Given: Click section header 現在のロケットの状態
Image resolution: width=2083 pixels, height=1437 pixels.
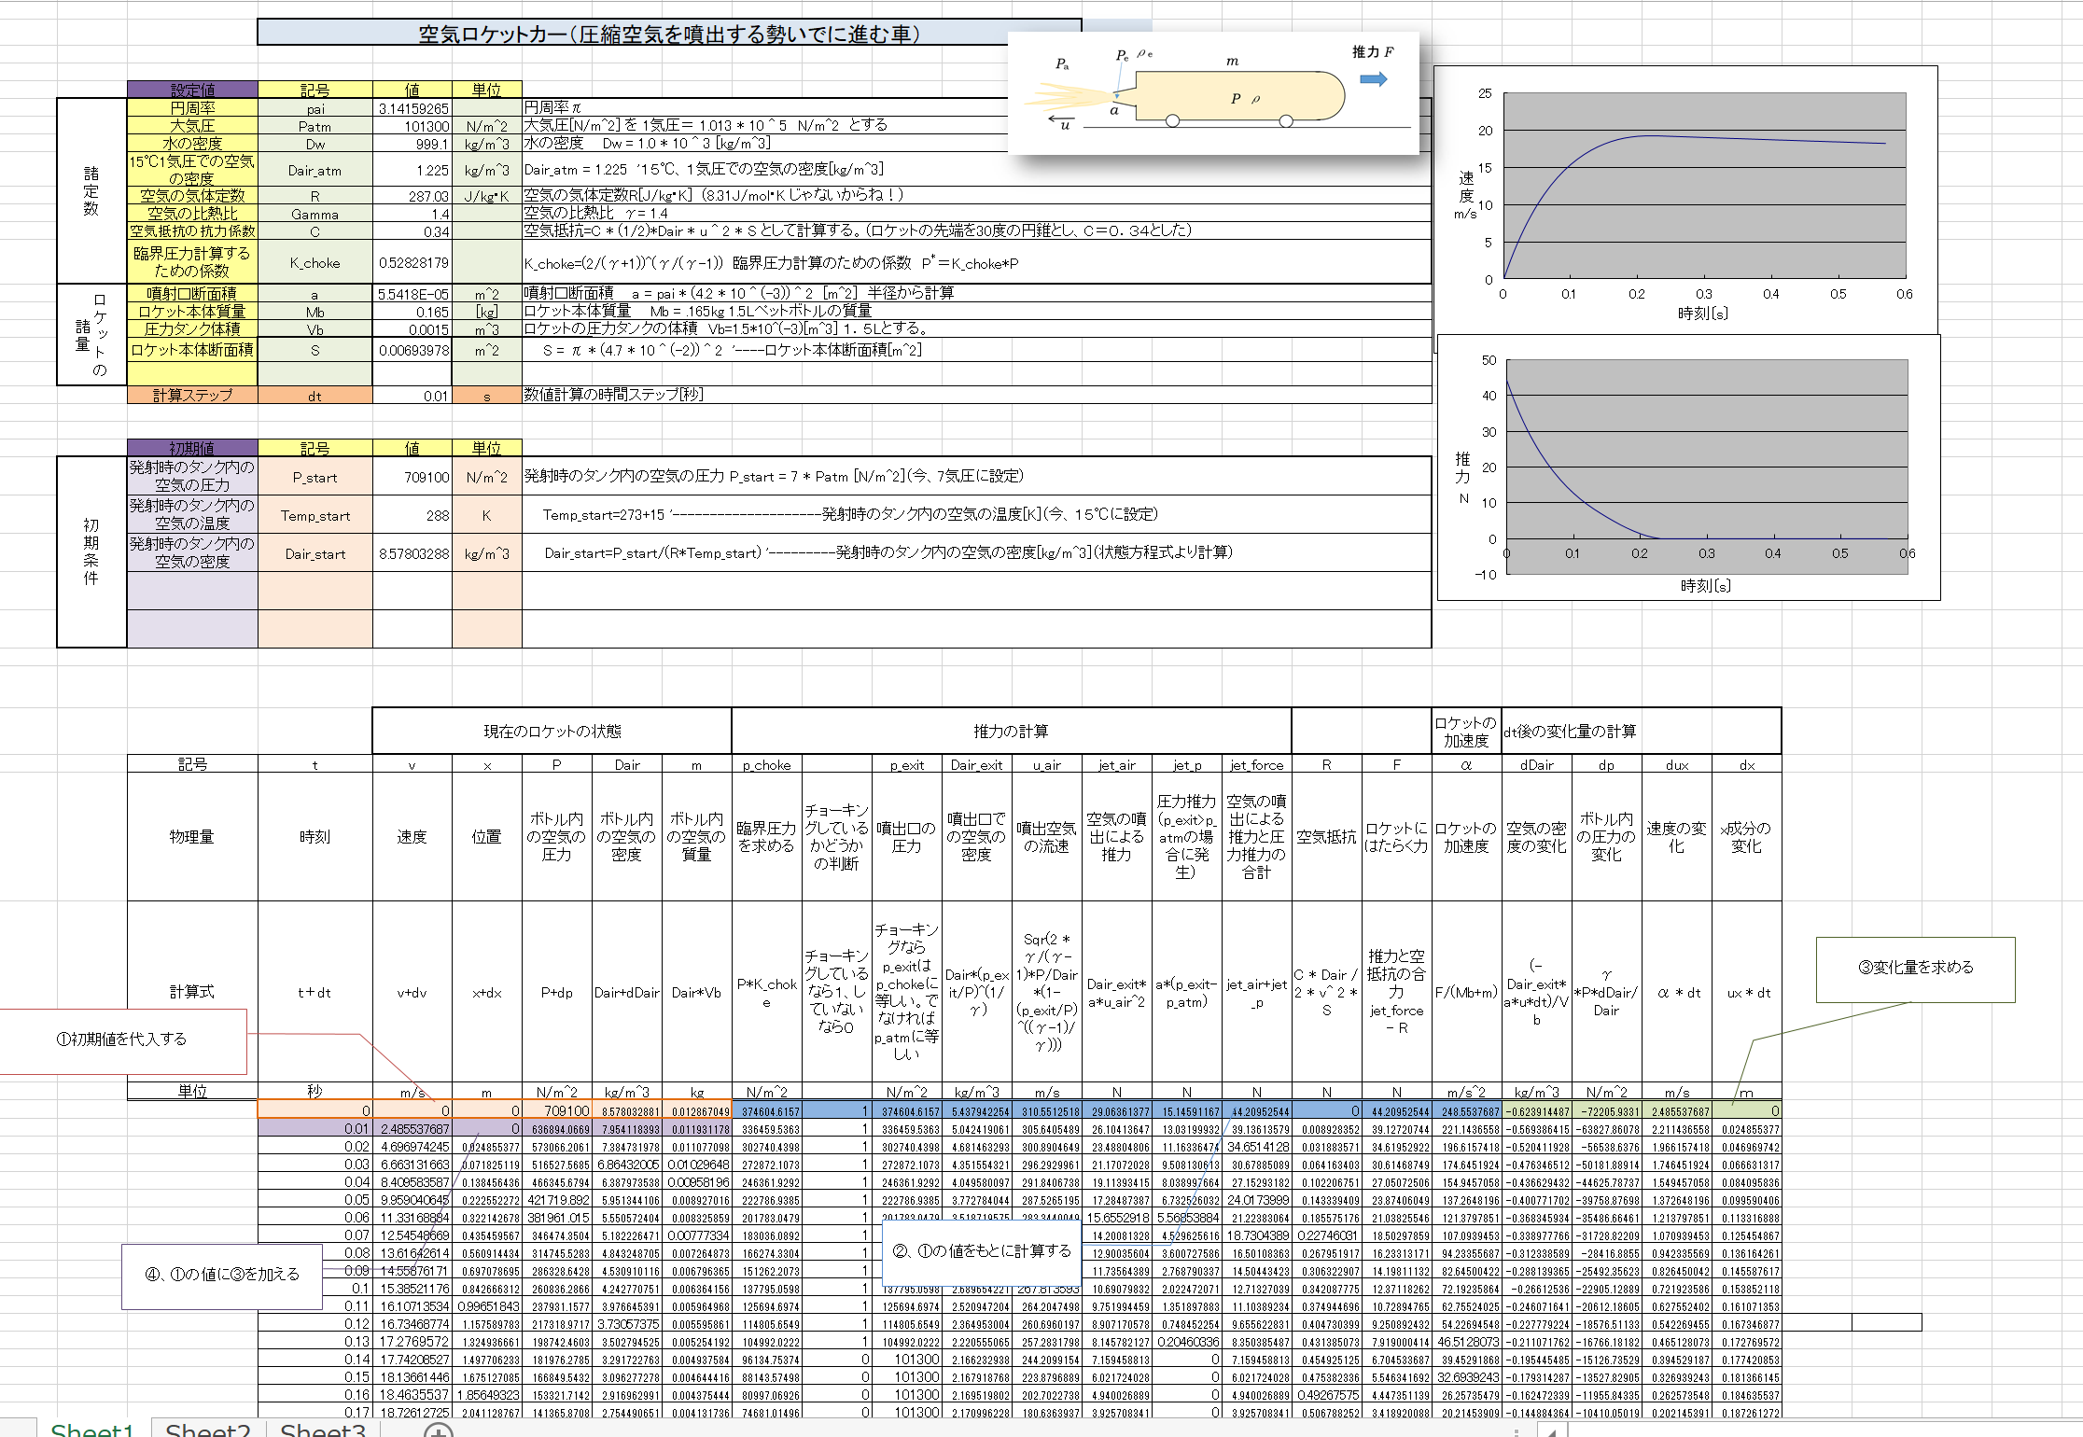Looking at the screenshot, I should coord(552,732).
